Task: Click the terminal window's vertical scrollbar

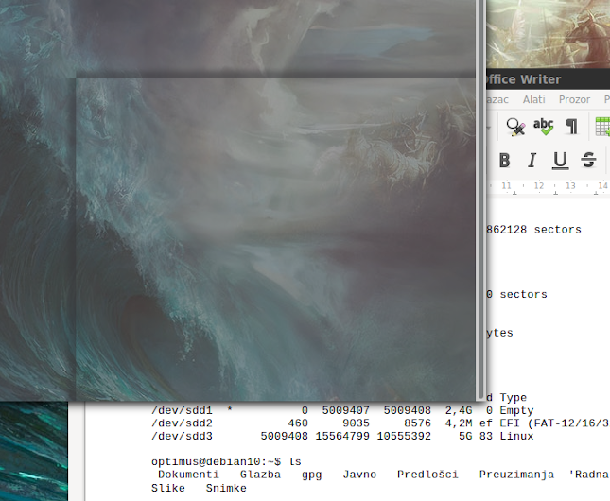Action: point(480,199)
